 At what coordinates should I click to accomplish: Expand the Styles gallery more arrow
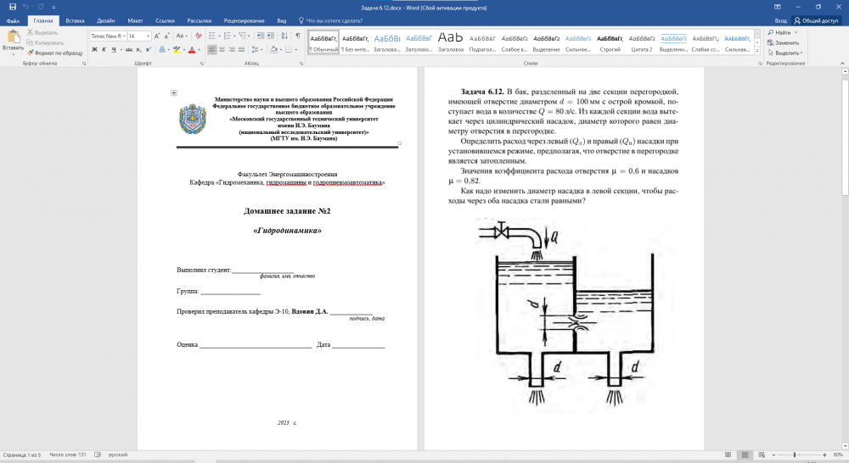pyautogui.click(x=757, y=51)
